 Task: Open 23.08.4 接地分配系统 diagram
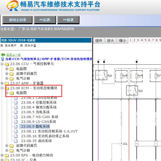coord(39,107)
